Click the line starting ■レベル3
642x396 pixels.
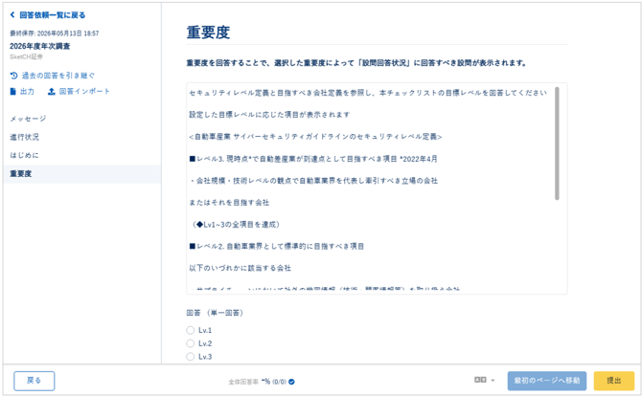(313, 159)
